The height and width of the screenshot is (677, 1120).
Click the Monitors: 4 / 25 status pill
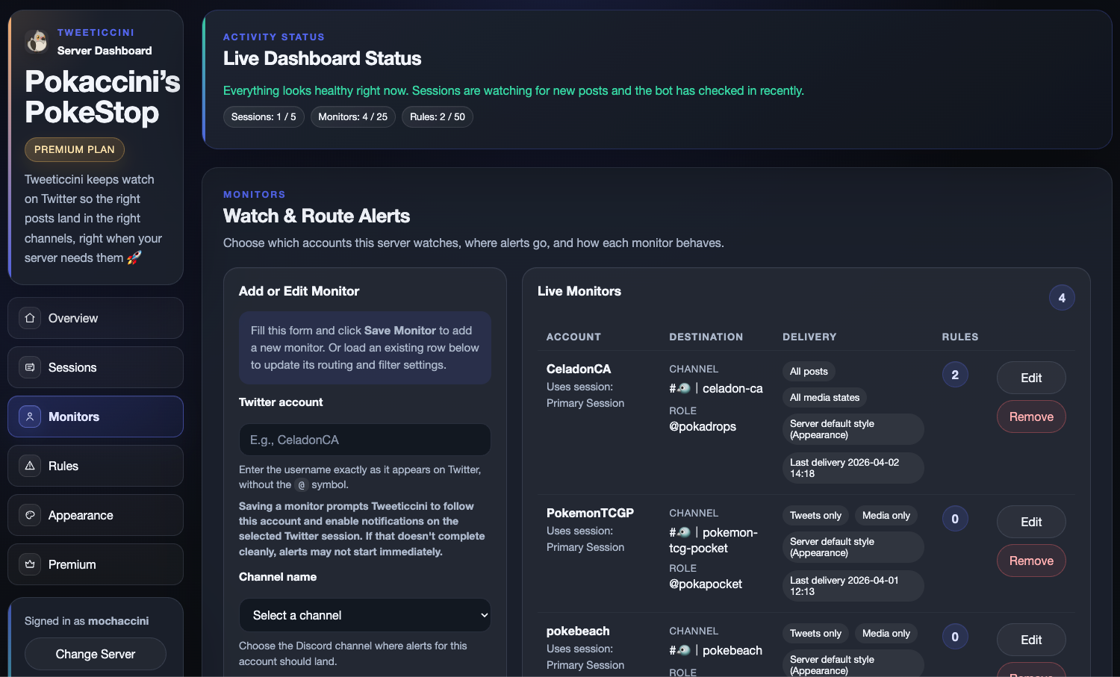tap(352, 116)
